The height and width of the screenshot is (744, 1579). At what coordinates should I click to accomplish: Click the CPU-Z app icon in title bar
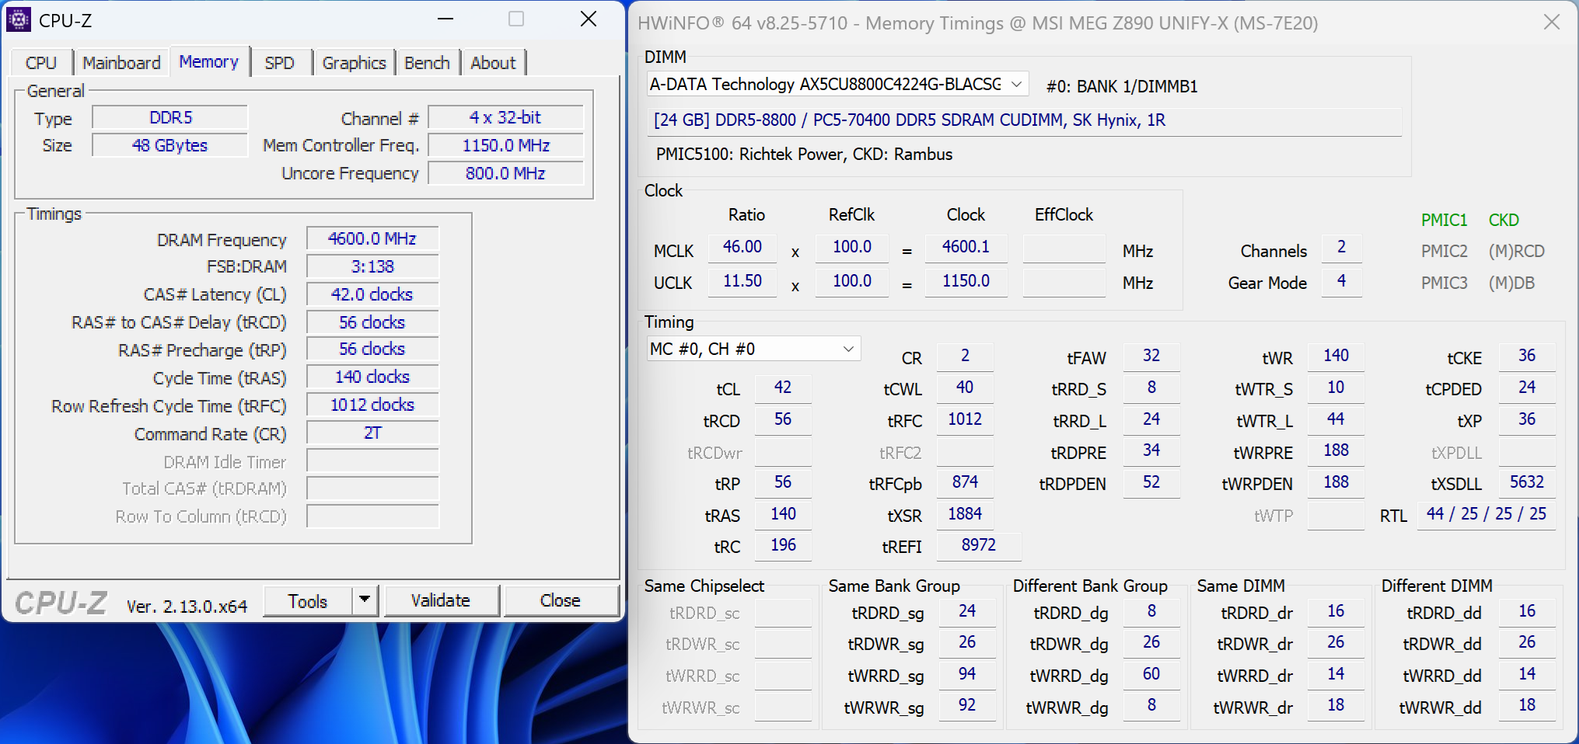pos(19,19)
